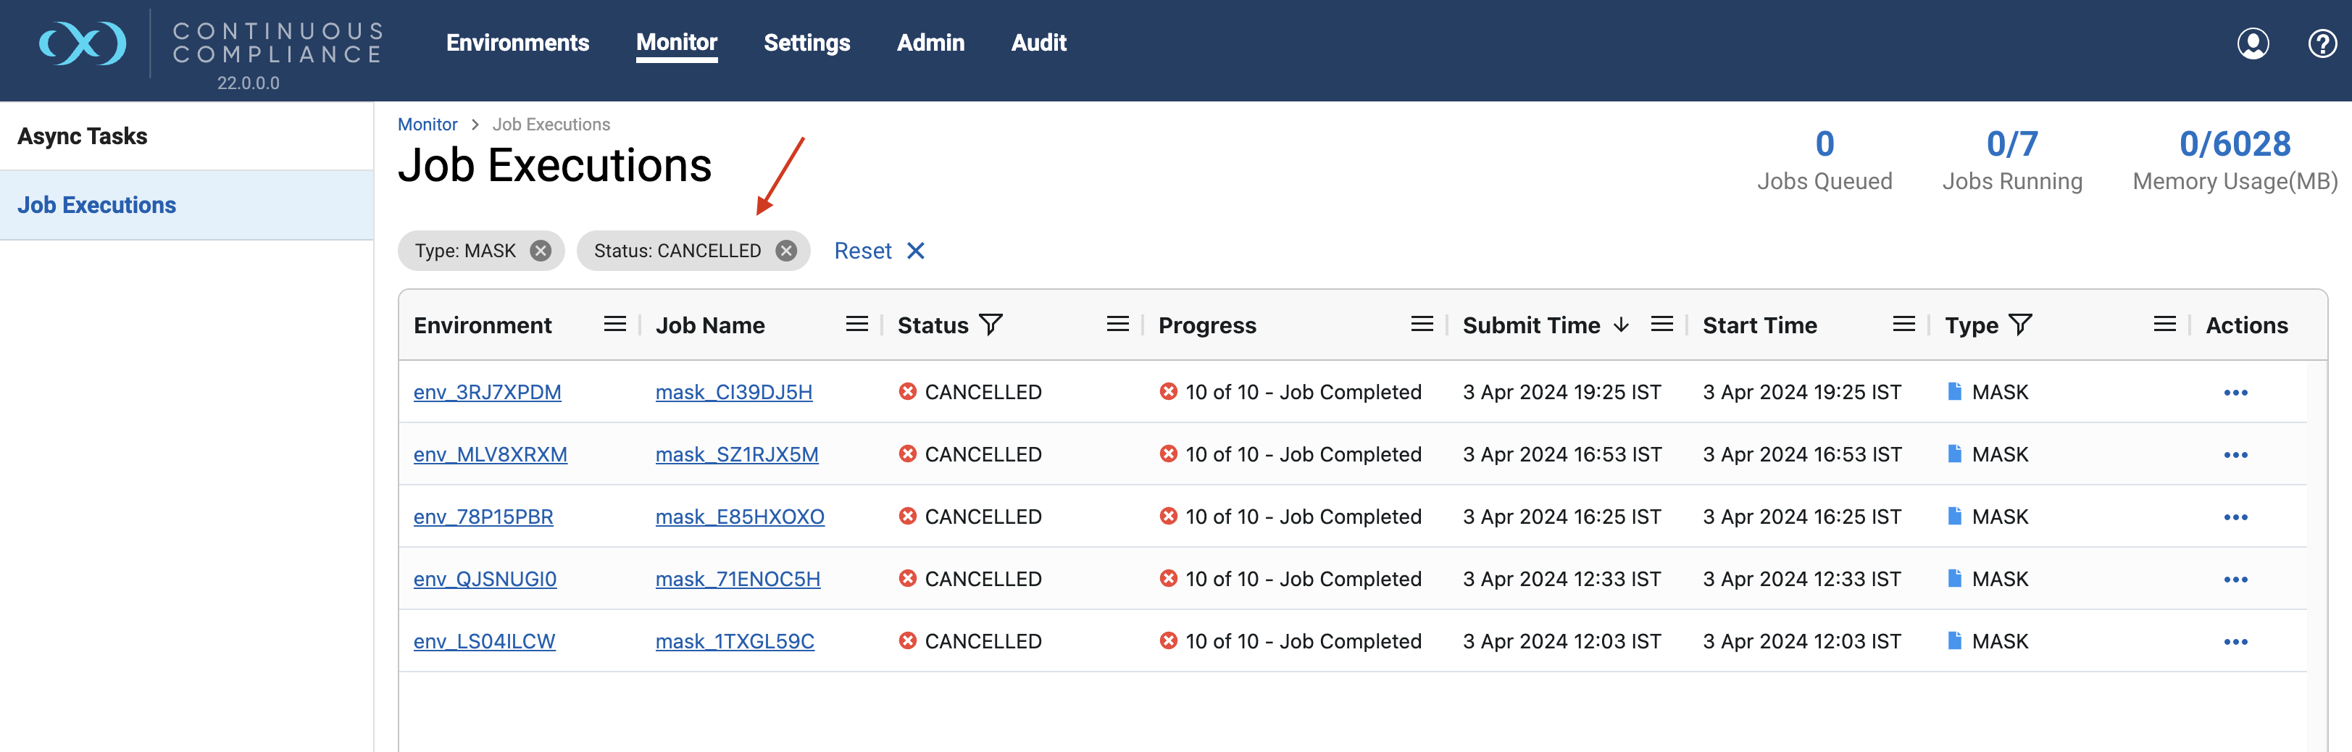2352x752 pixels.
Task: Click the Job Name column header
Action: pyautogui.click(x=710, y=325)
